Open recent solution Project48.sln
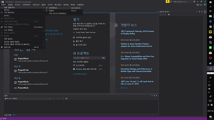The width and height of the screenshot is (214, 120). 23,88
